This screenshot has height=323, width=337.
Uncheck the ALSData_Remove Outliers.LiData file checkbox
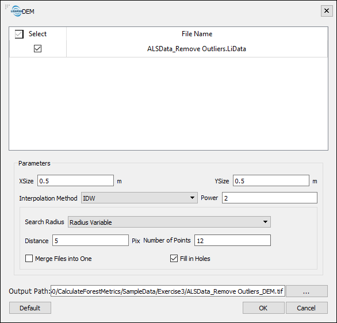click(37, 48)
